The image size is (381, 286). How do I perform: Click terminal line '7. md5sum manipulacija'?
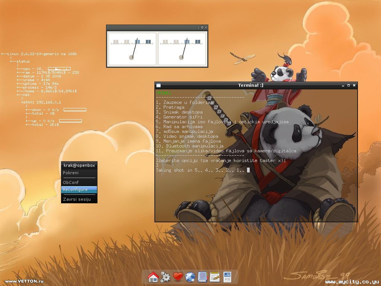(185, 131)
